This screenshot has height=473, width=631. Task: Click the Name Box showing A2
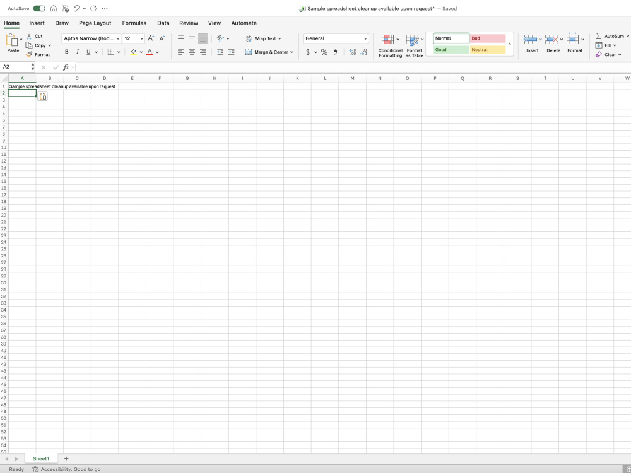click(x=16, y=67)
